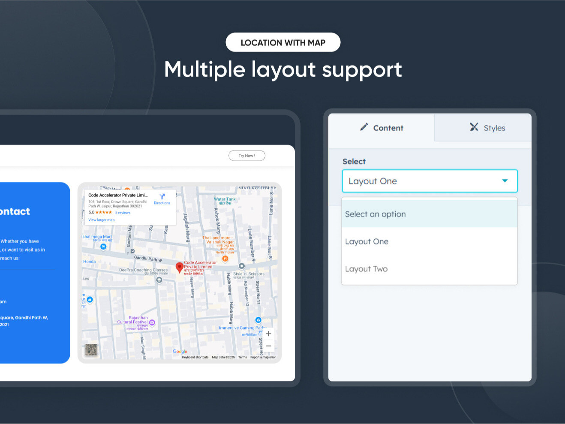Click the 'Try Now !' button
Screen dimensions: 565x424
click(246, 155)
